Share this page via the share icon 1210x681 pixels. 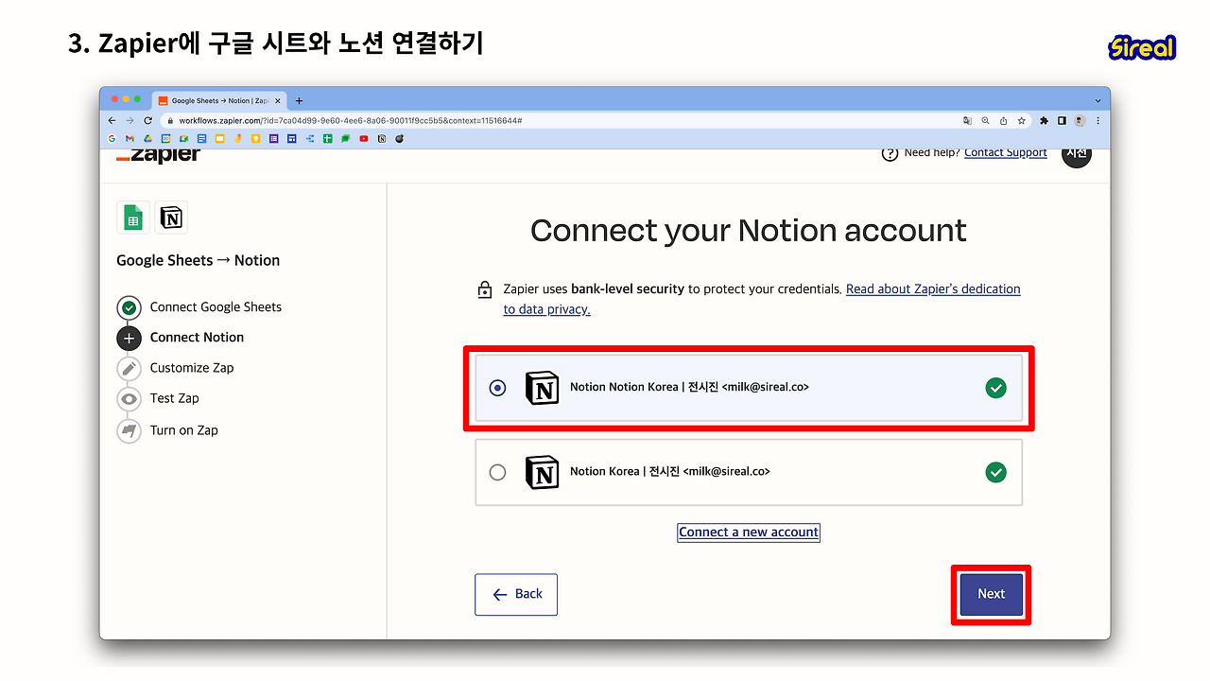click(1003, 120)
